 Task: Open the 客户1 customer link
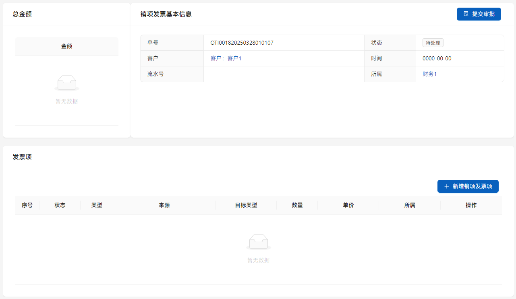[x=226, y=58]
